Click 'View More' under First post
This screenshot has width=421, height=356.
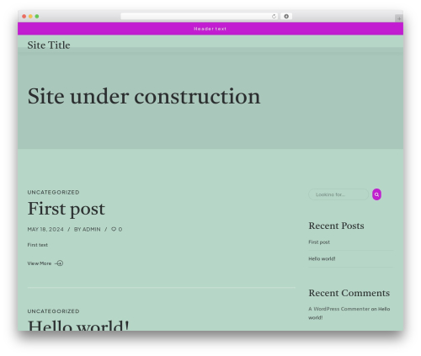pos(40,263)
